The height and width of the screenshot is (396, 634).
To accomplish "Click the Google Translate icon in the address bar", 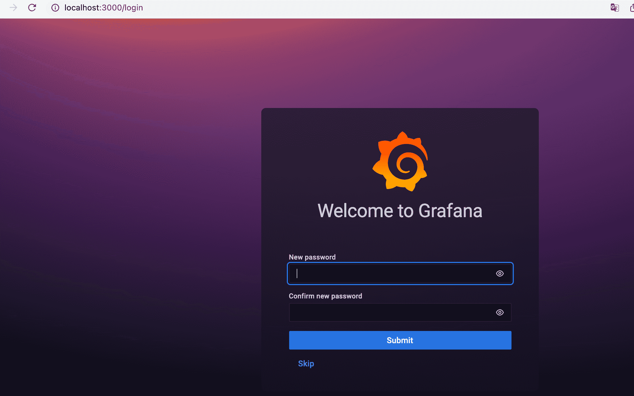I will point(614,8).
